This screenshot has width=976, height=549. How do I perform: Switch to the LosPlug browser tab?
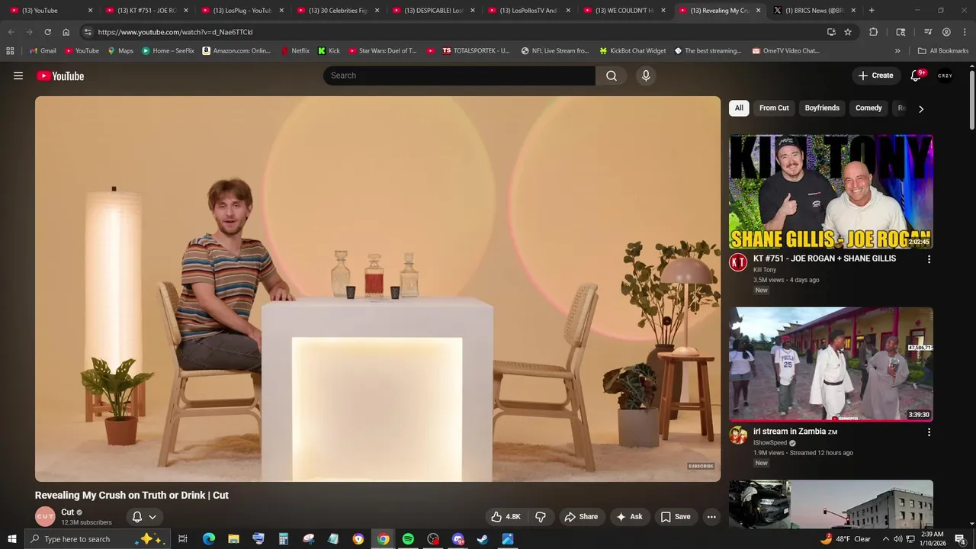(x=242, y=11)
